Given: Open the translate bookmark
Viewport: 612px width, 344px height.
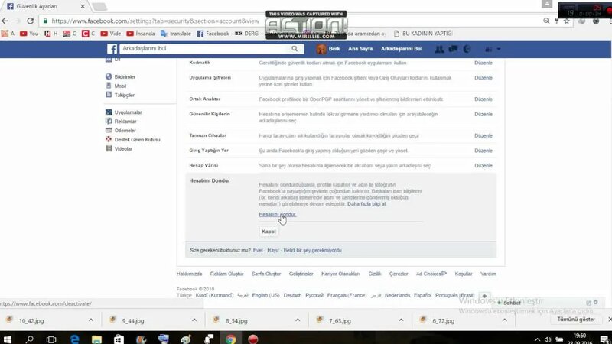Looking at the screenshot, I should (176, 34).
